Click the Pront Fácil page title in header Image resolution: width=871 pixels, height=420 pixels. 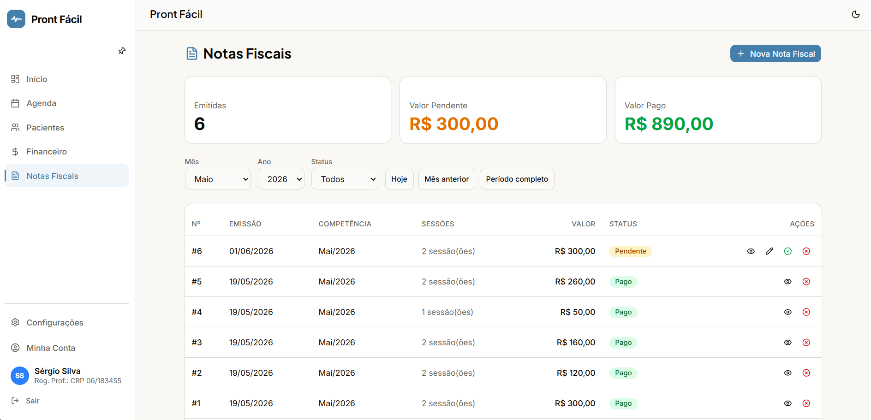(176, 14)
